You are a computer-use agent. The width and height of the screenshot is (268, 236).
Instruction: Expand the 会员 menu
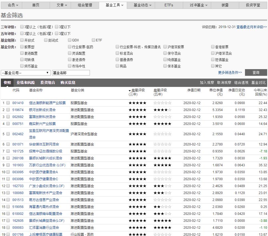11,5
